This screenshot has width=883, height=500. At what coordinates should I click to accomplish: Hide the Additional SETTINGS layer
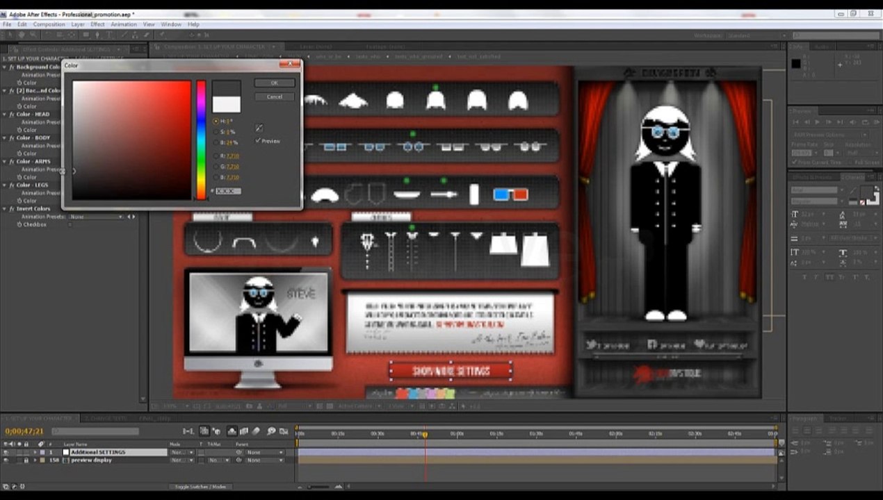pyautogui.click(x=6, y=452)
